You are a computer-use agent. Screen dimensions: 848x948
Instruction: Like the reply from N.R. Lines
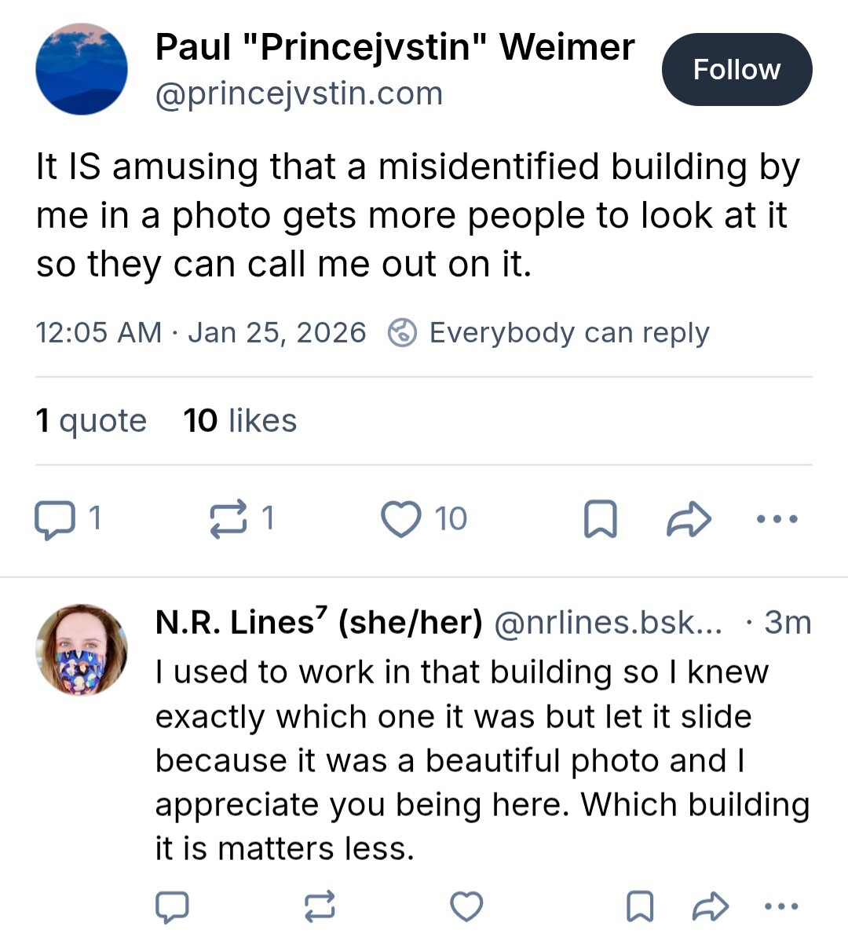tap(466, 906)
